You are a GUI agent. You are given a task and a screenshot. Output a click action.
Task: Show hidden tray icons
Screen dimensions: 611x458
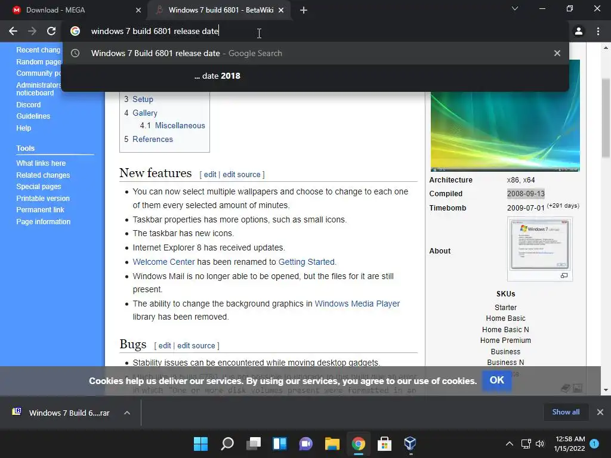tap(510, 444)
